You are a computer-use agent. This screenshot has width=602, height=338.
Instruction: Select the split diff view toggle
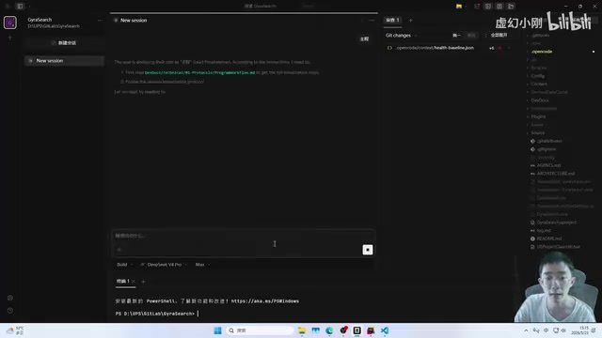pyautogui.click(x=471, y=36)
